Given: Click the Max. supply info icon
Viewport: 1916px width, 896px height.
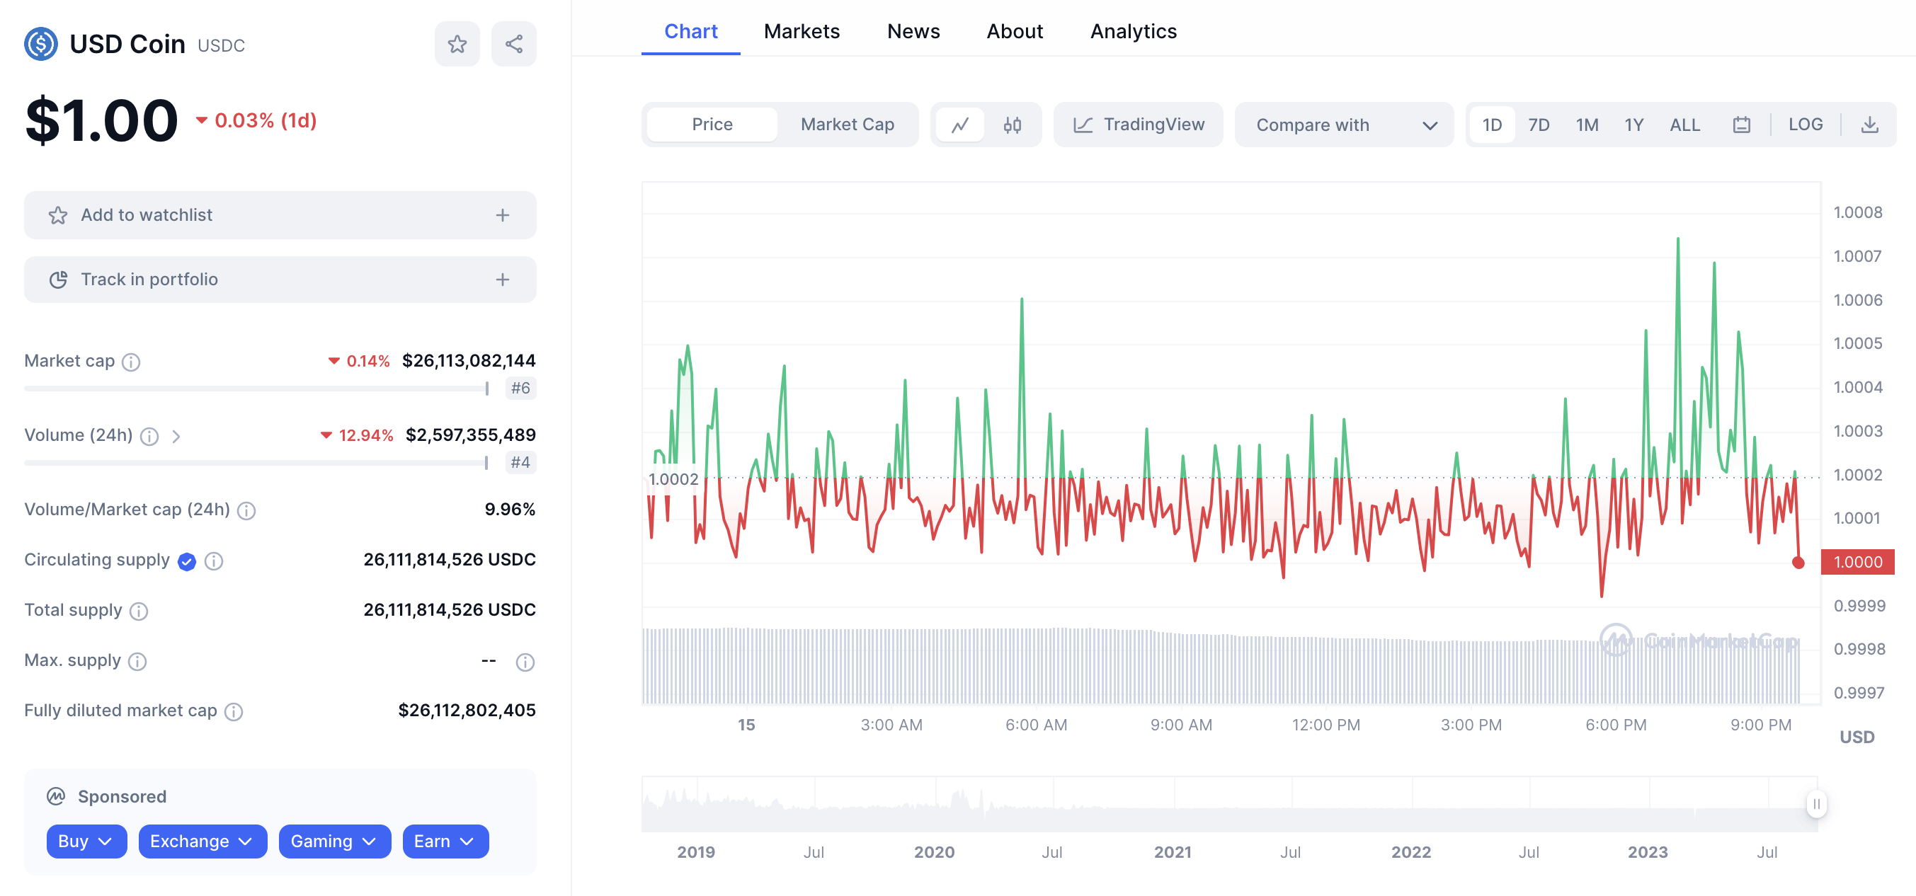Looking at the screenshot, I should (137, 661).
